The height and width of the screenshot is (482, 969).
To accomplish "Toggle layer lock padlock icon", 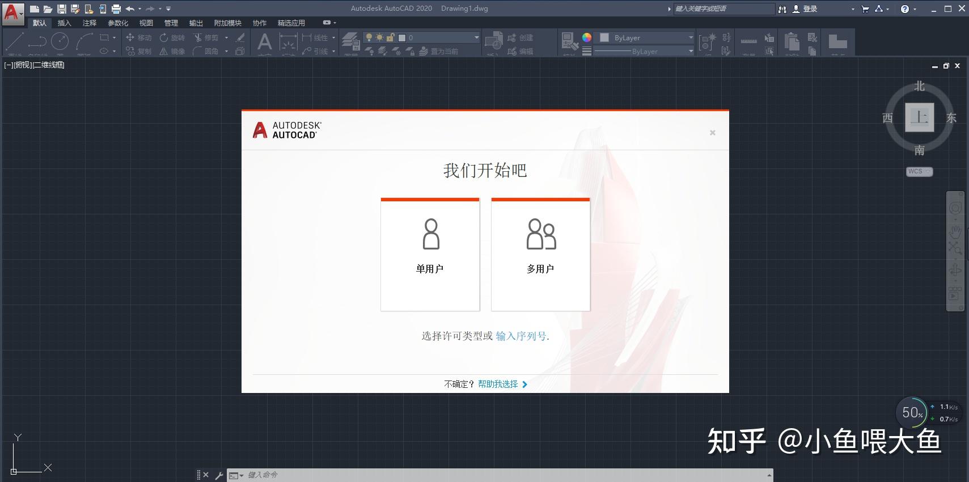I will point(391,37).
